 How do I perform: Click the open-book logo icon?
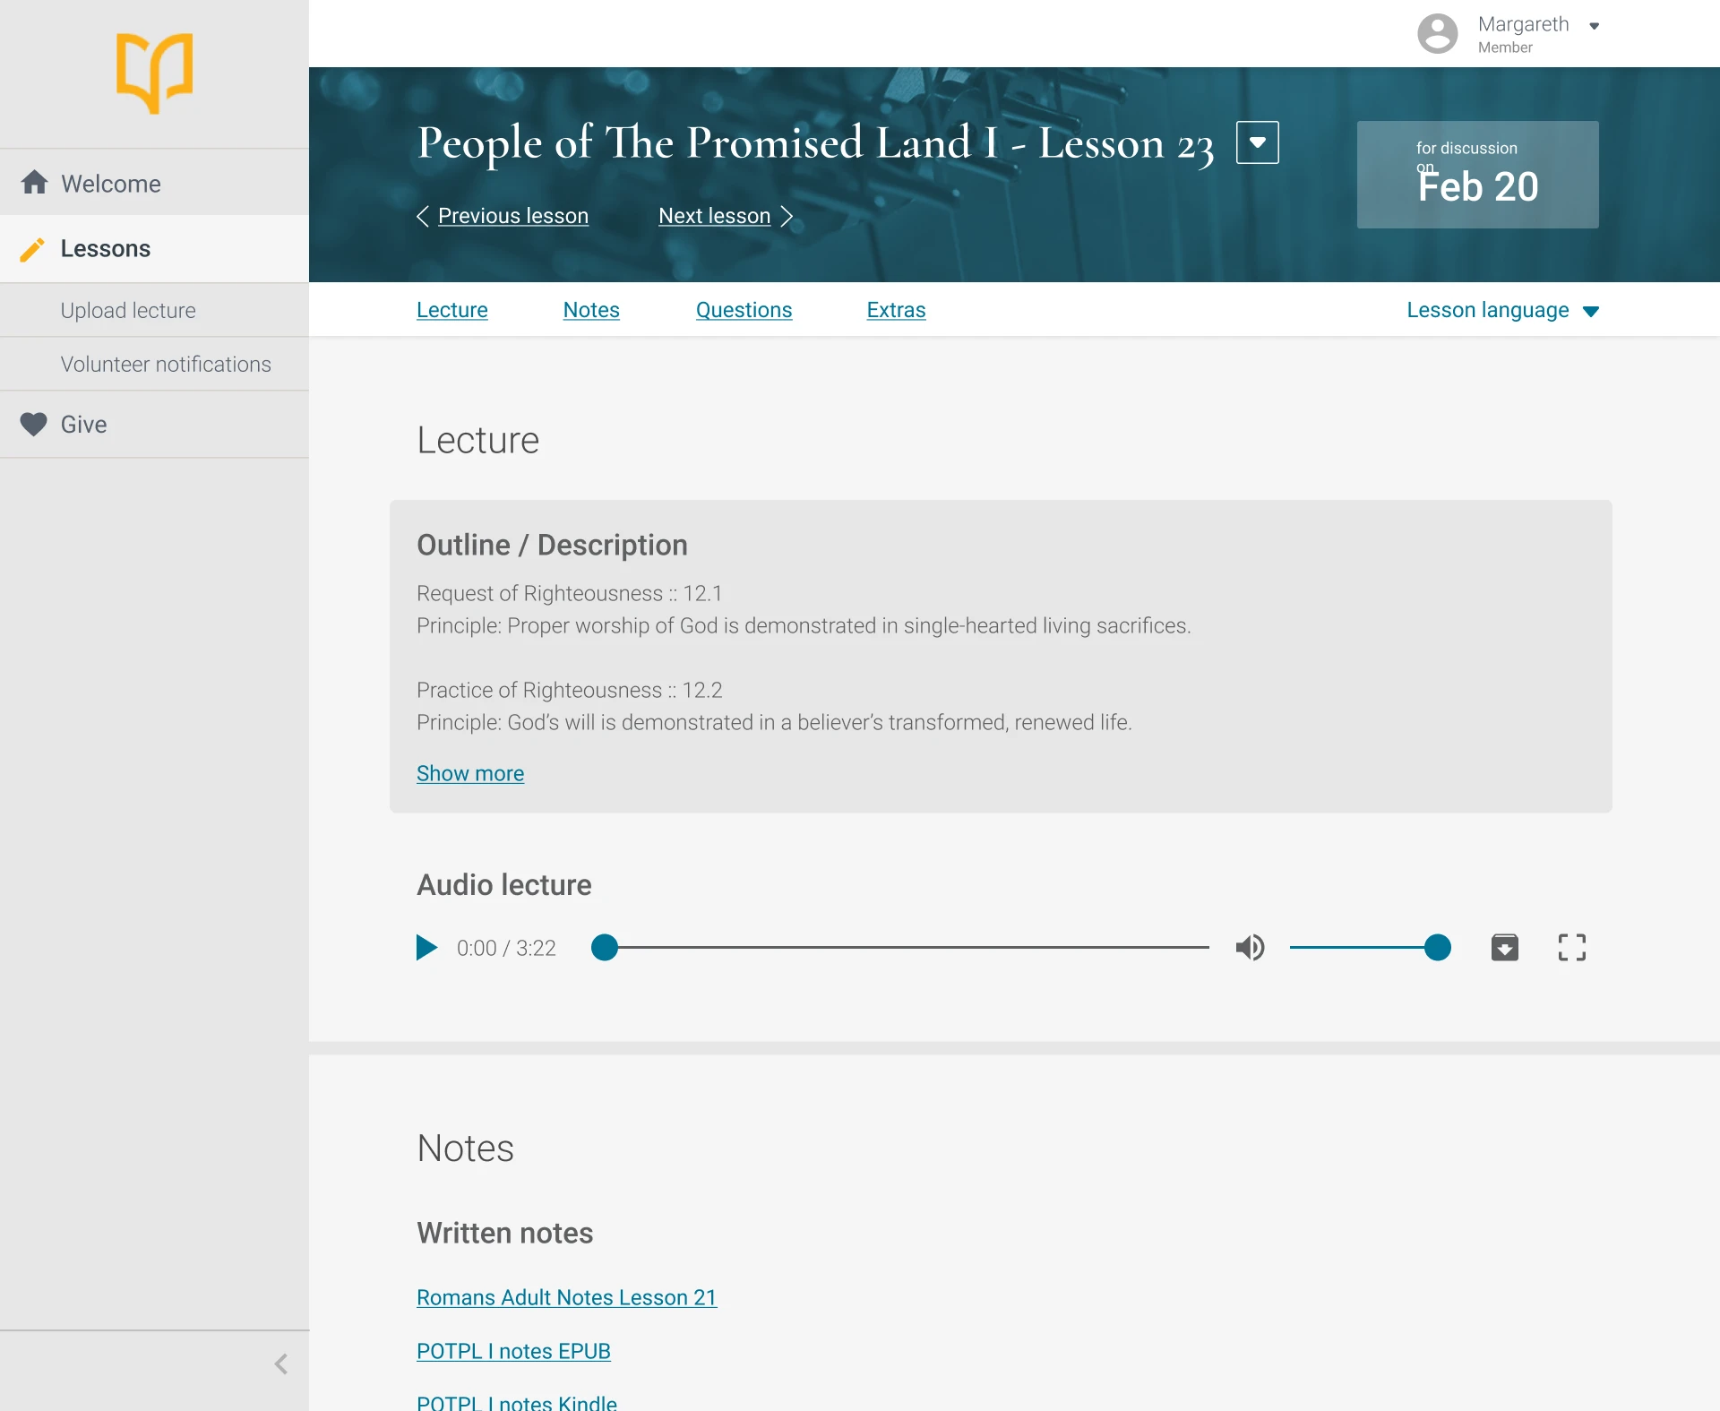[x=154, y=73]
